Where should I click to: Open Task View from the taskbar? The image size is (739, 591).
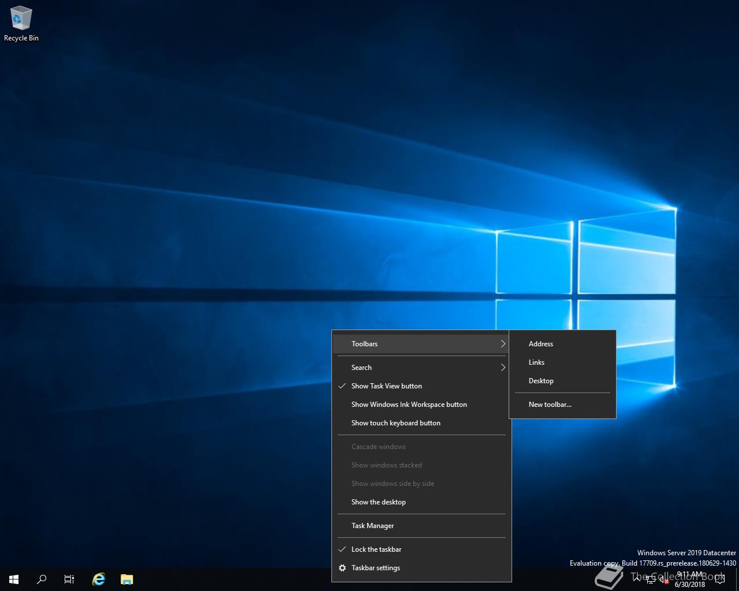[69, 579]
